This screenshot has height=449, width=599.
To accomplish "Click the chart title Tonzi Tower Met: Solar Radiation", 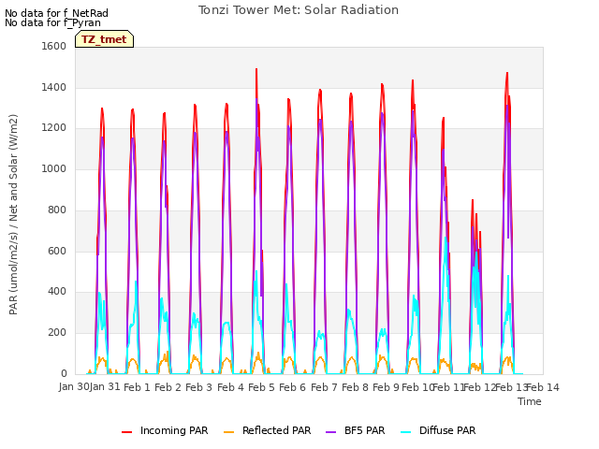I will point(299,10).
